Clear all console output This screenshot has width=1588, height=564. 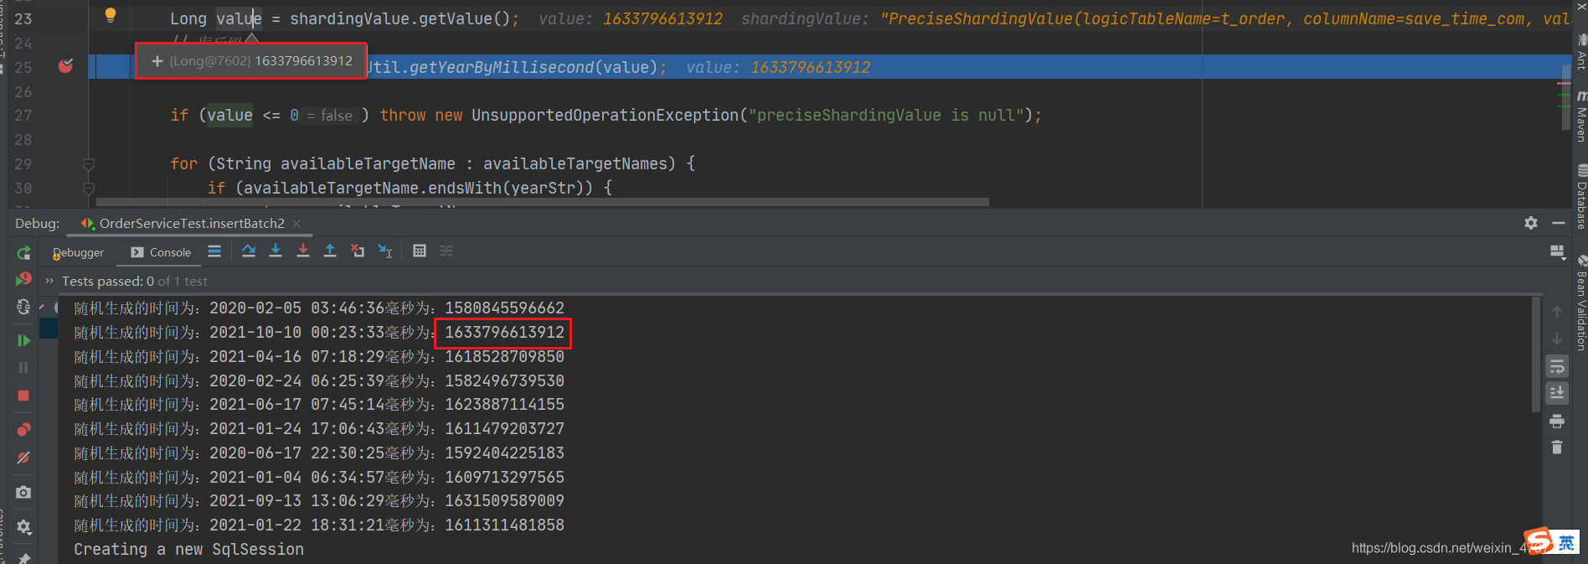[1557, 448]
